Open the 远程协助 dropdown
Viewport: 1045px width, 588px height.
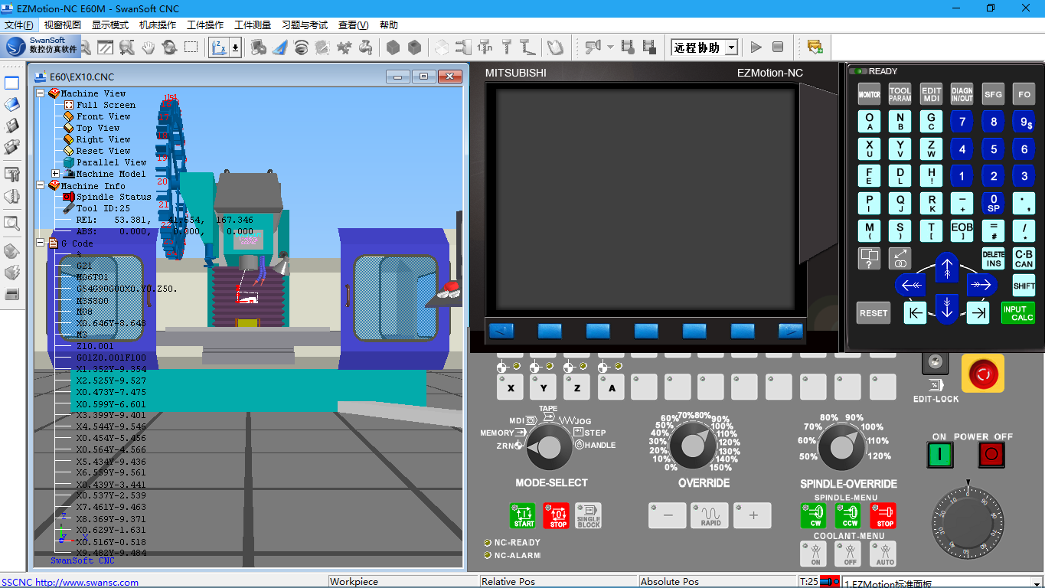pos(731,47)
